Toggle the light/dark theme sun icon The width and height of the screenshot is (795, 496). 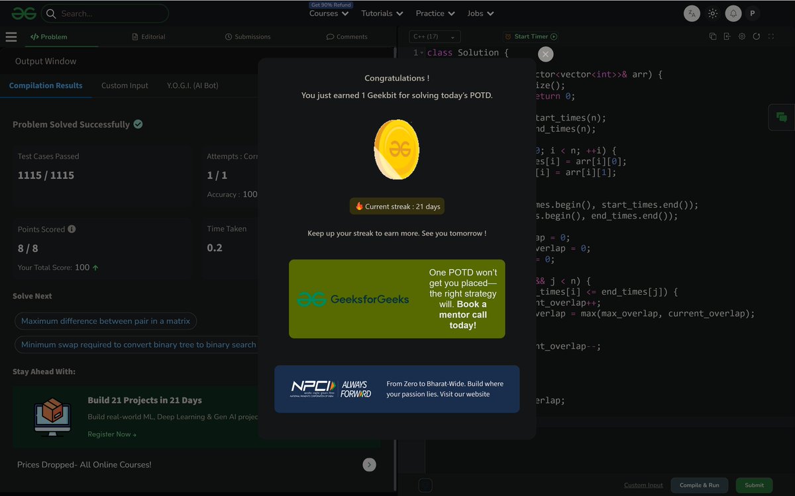(713, 13)
